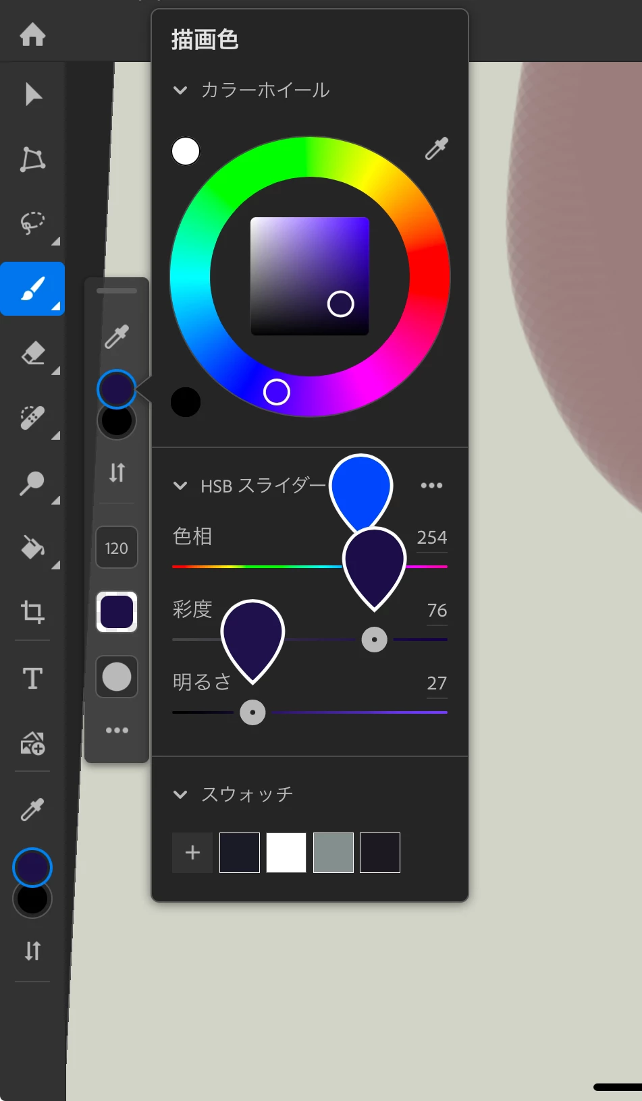Viewport: 642px width, 1101px height.
Task: Open more brush options ellipsis
Action: tap(117, 731)
